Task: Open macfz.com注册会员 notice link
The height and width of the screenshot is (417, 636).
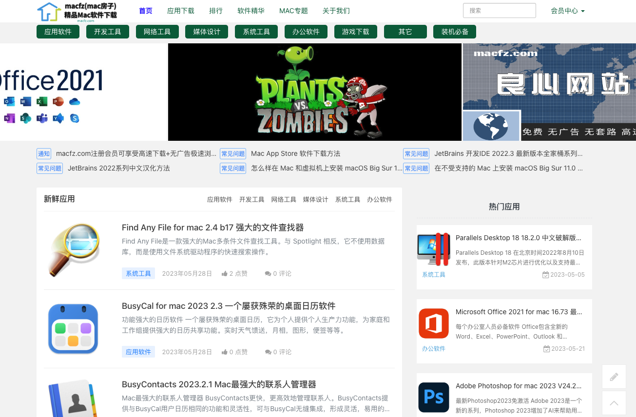Action: [x=136, y=154]
